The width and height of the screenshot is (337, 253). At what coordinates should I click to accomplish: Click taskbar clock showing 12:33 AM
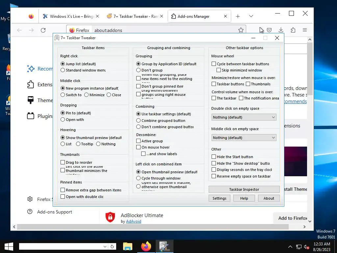point(322,247)
